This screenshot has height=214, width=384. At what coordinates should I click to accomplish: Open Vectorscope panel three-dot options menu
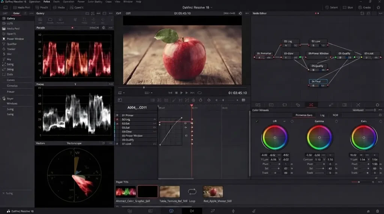(x=111, y=143)
